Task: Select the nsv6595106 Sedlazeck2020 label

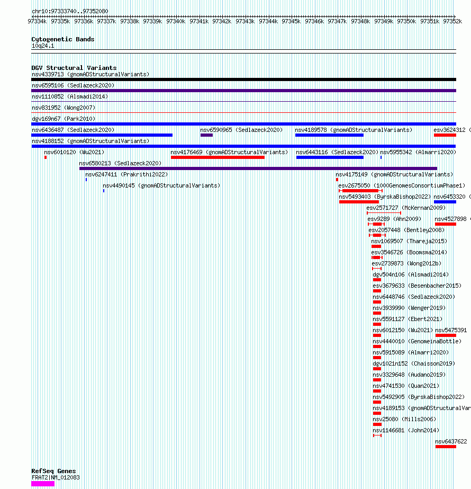Action: pos(73,85)
